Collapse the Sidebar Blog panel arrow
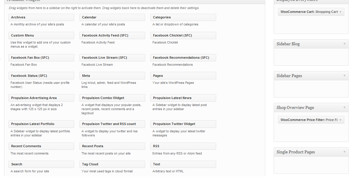The image size is (354, 177). click(344, 44)
